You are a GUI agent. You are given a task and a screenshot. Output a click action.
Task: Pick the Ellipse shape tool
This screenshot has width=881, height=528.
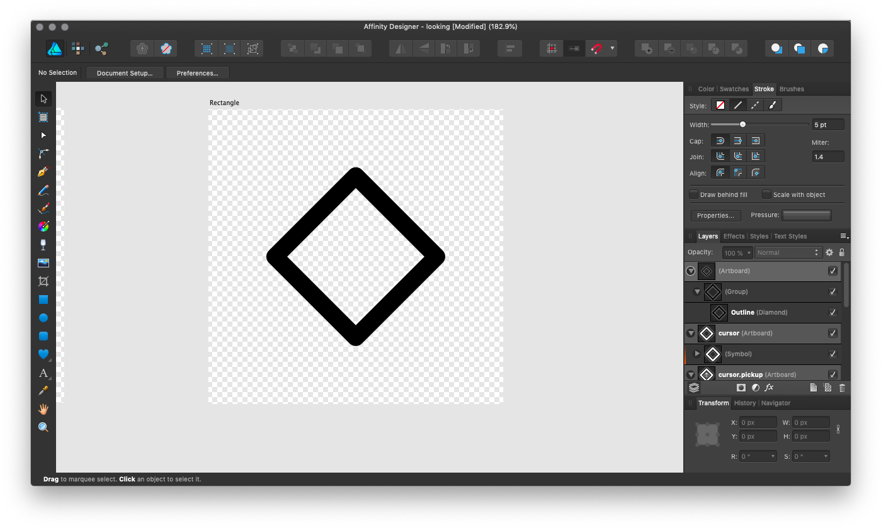pyautogui.click(x=43, y=318)
